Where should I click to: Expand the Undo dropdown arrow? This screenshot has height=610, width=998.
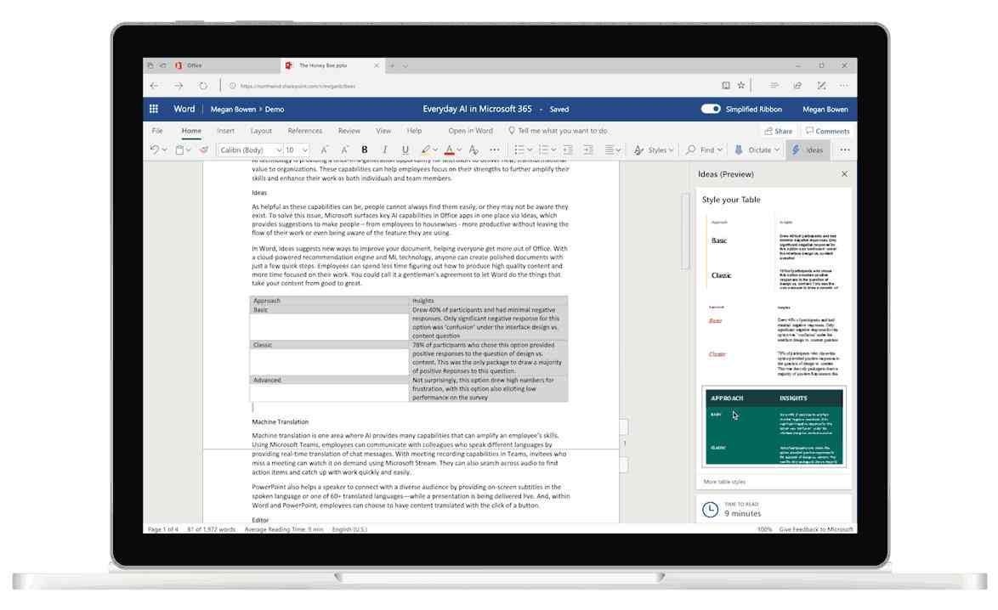coord(164,150)
